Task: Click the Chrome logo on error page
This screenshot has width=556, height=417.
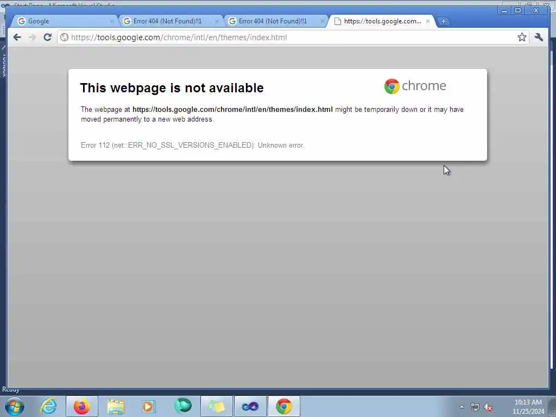Action: tap(415, 86)
